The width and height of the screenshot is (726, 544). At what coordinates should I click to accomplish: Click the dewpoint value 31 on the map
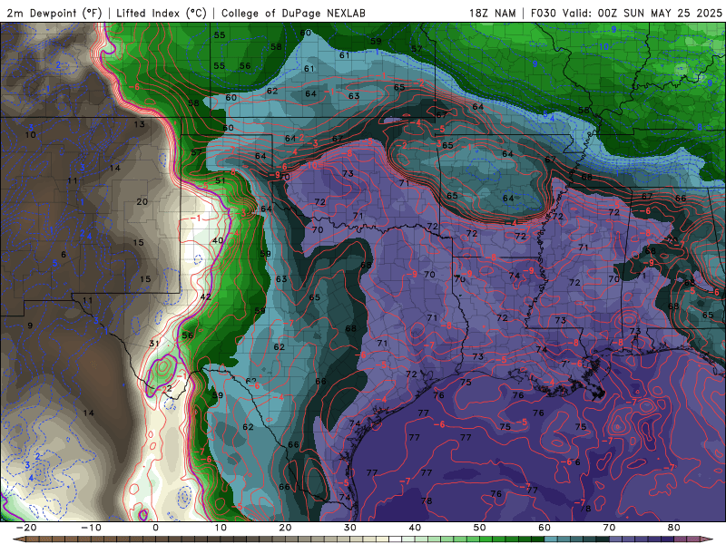154,344
